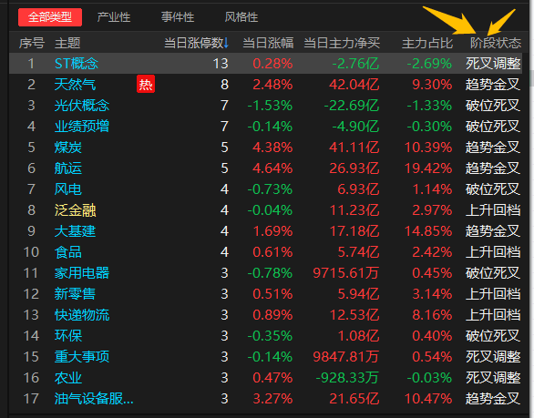Viewport: 534px width, 418px height.
Task: Select the 快递物流 theme row
Action: pyautogui.click(x=266, y=315)
